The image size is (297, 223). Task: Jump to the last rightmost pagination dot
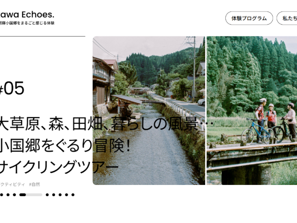point(73,195)
